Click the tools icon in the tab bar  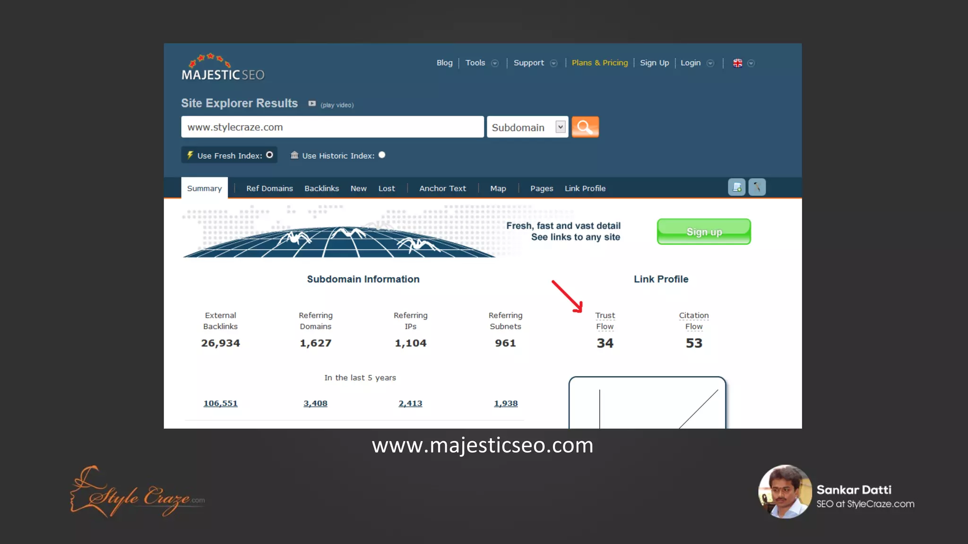coord(757,187)
